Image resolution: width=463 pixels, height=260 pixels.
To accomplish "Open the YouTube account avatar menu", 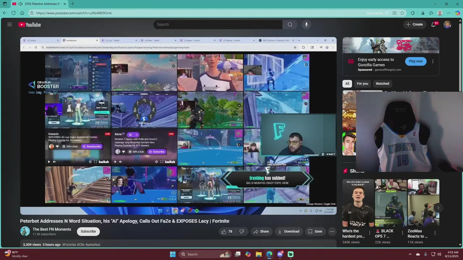I will pos(447,25).
